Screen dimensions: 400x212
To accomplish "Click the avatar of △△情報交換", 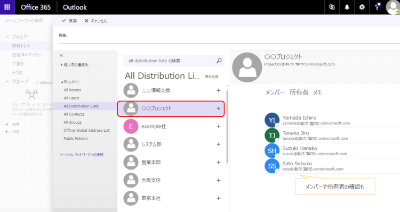I will click(131, 90).
